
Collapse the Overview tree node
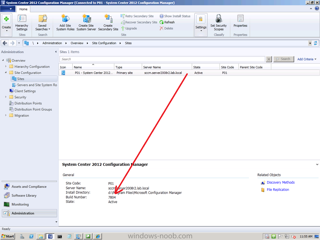pyautogui.click(x=3, y=60)
